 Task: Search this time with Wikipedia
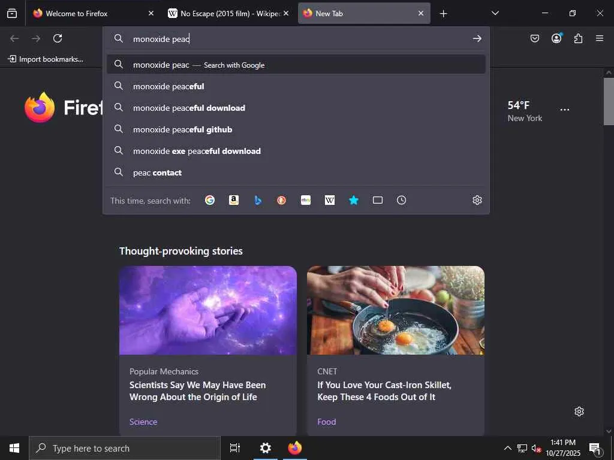coord(330,200)
